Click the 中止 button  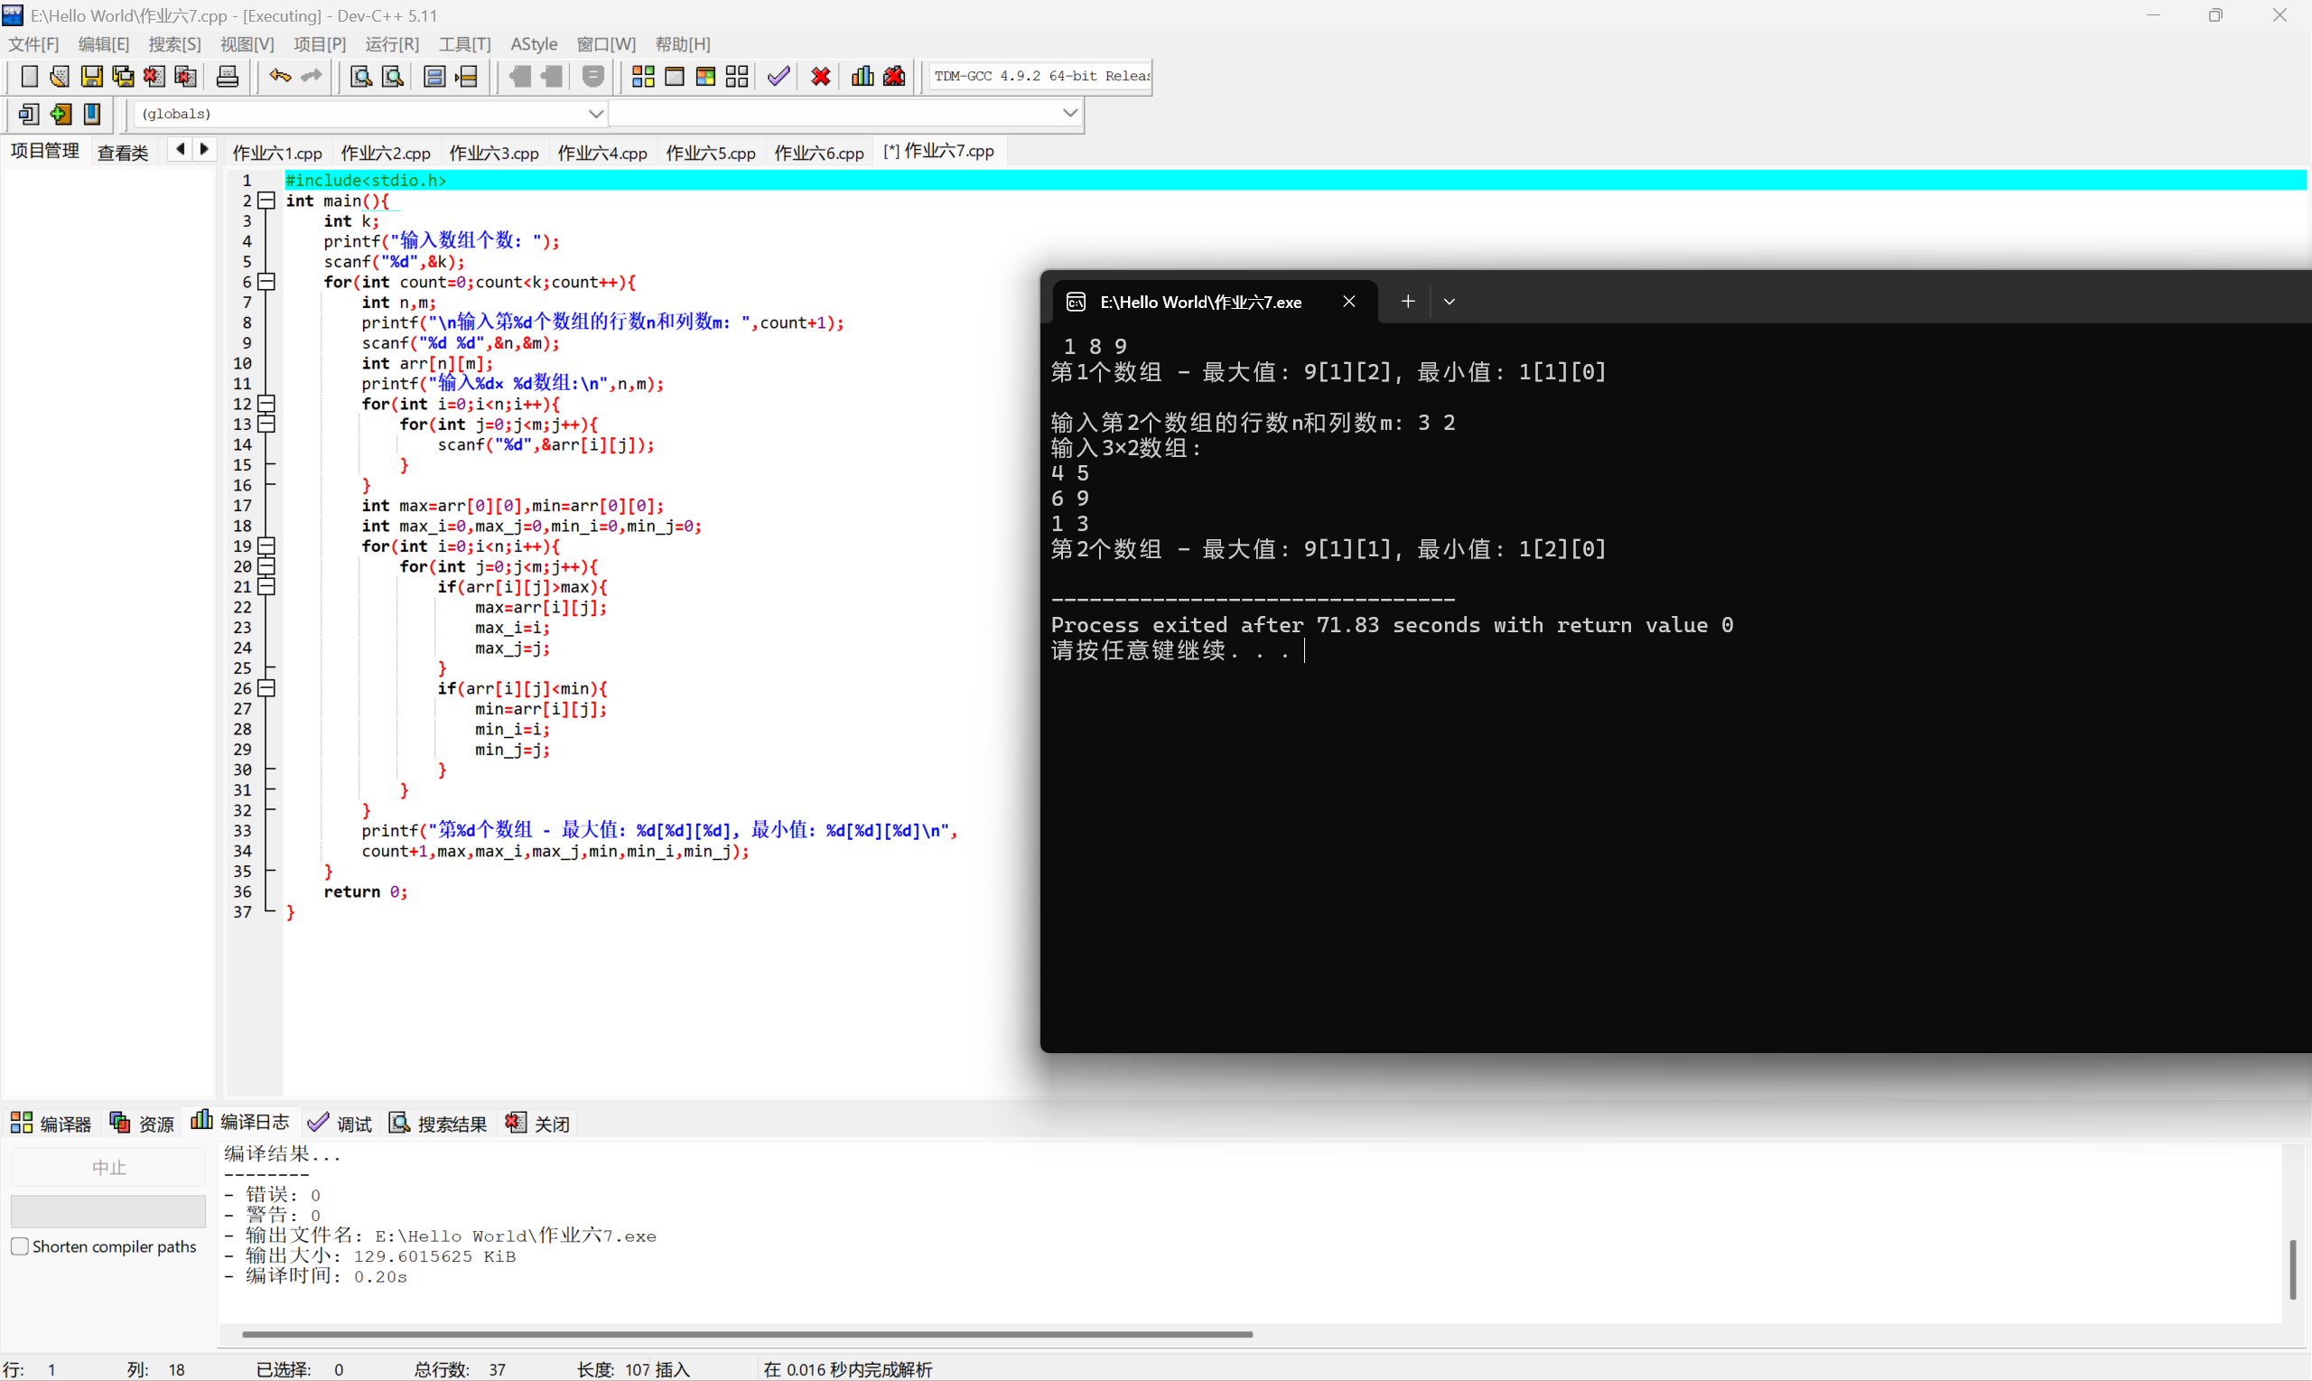tap(108, 1167)
